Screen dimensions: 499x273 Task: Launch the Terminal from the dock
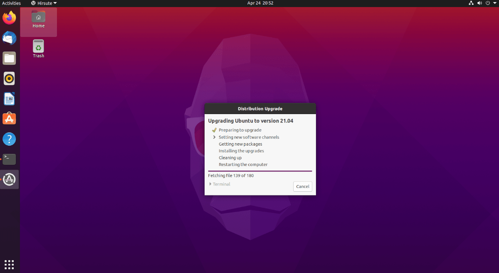click(9, 159)
